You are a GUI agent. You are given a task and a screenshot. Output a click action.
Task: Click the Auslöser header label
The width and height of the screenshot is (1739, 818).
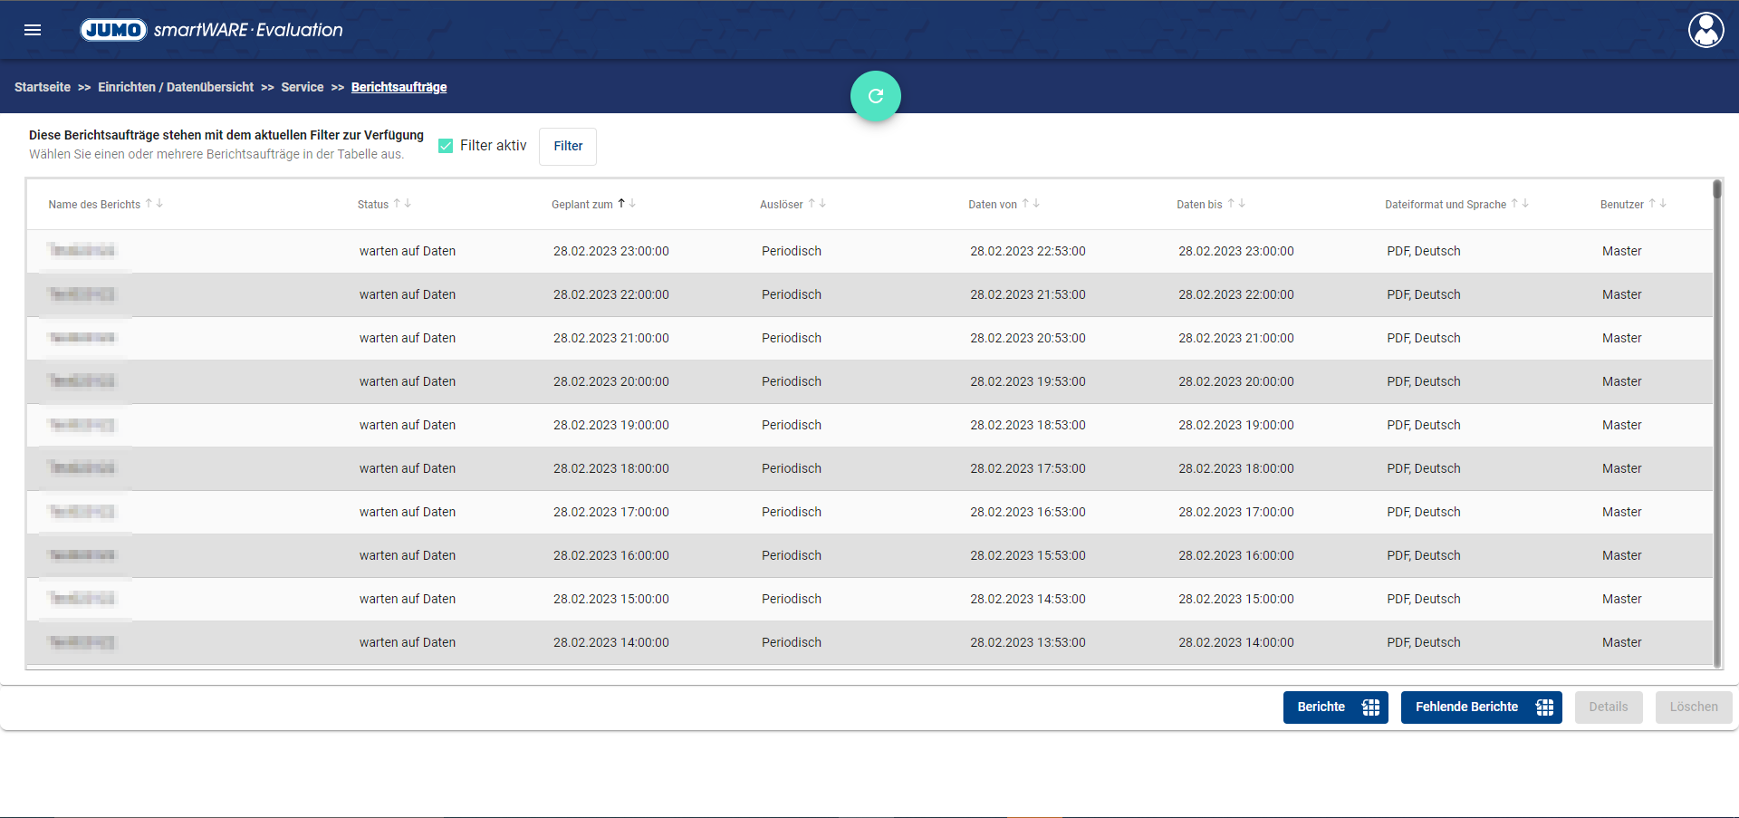pyautogui.click(x=782, y=205)
